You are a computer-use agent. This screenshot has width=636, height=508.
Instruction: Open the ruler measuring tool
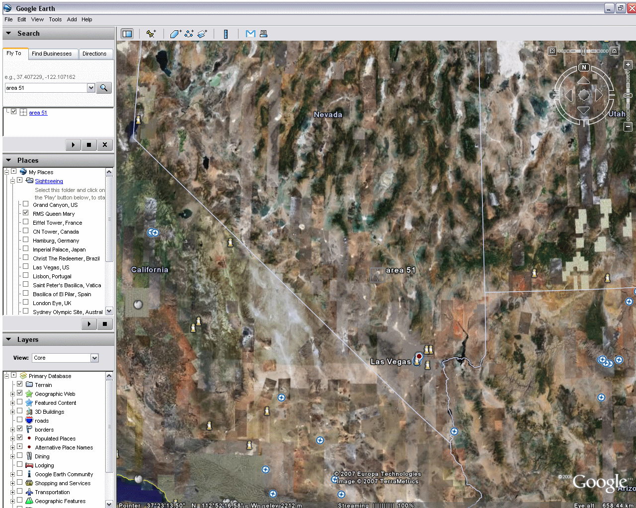click(226, 34)
